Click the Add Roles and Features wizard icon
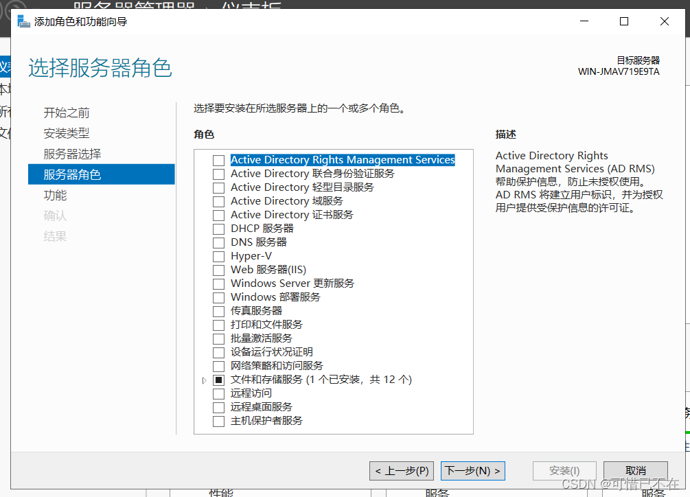The width and height of the screenshot is (690, 497). coord(23,21)
